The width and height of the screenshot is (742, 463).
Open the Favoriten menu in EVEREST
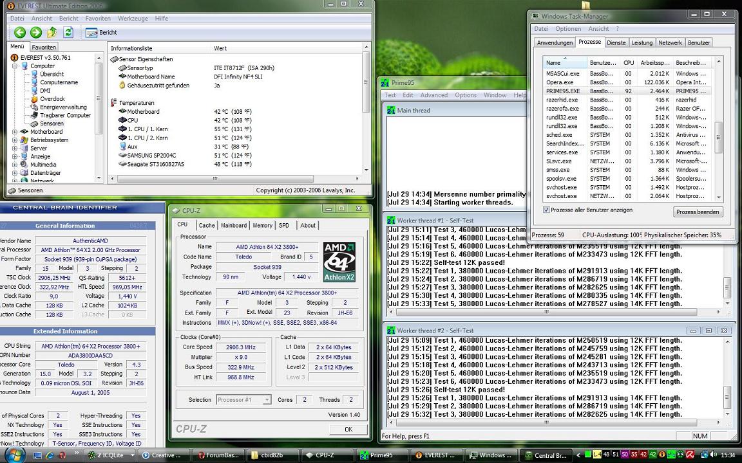point(98,19)
